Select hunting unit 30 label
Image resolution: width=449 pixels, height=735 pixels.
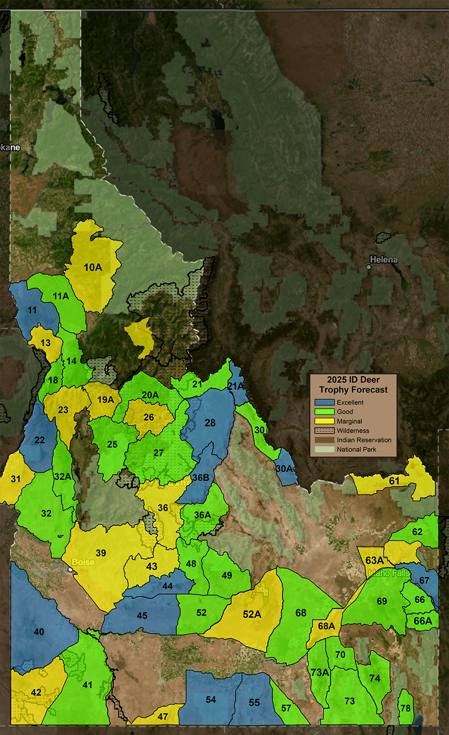click(260, 430)
